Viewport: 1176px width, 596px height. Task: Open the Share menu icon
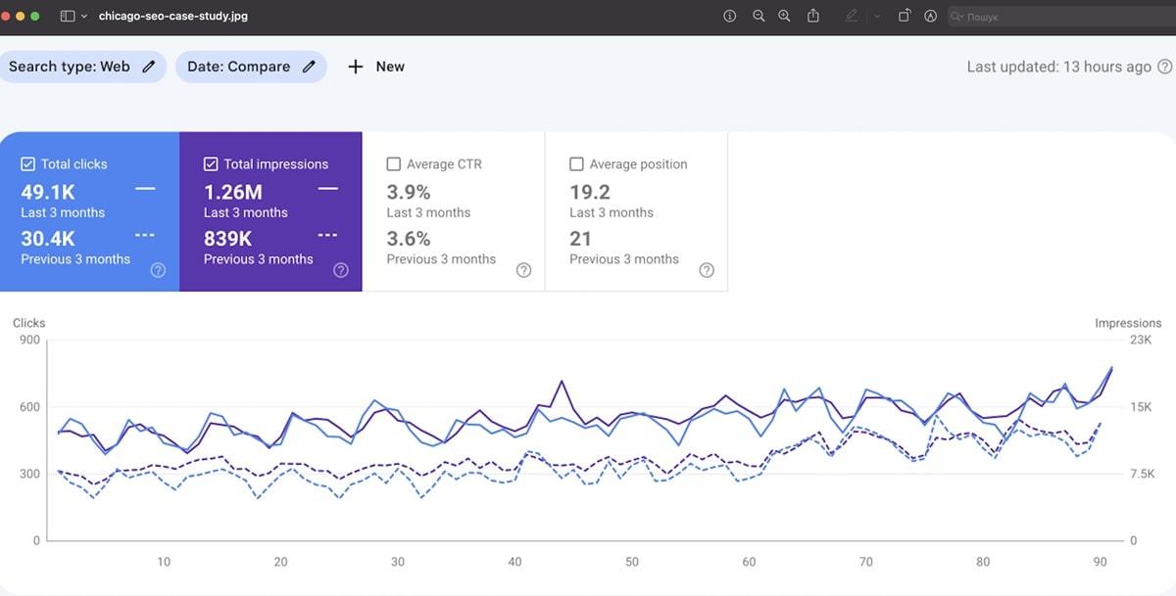point(813,17)
